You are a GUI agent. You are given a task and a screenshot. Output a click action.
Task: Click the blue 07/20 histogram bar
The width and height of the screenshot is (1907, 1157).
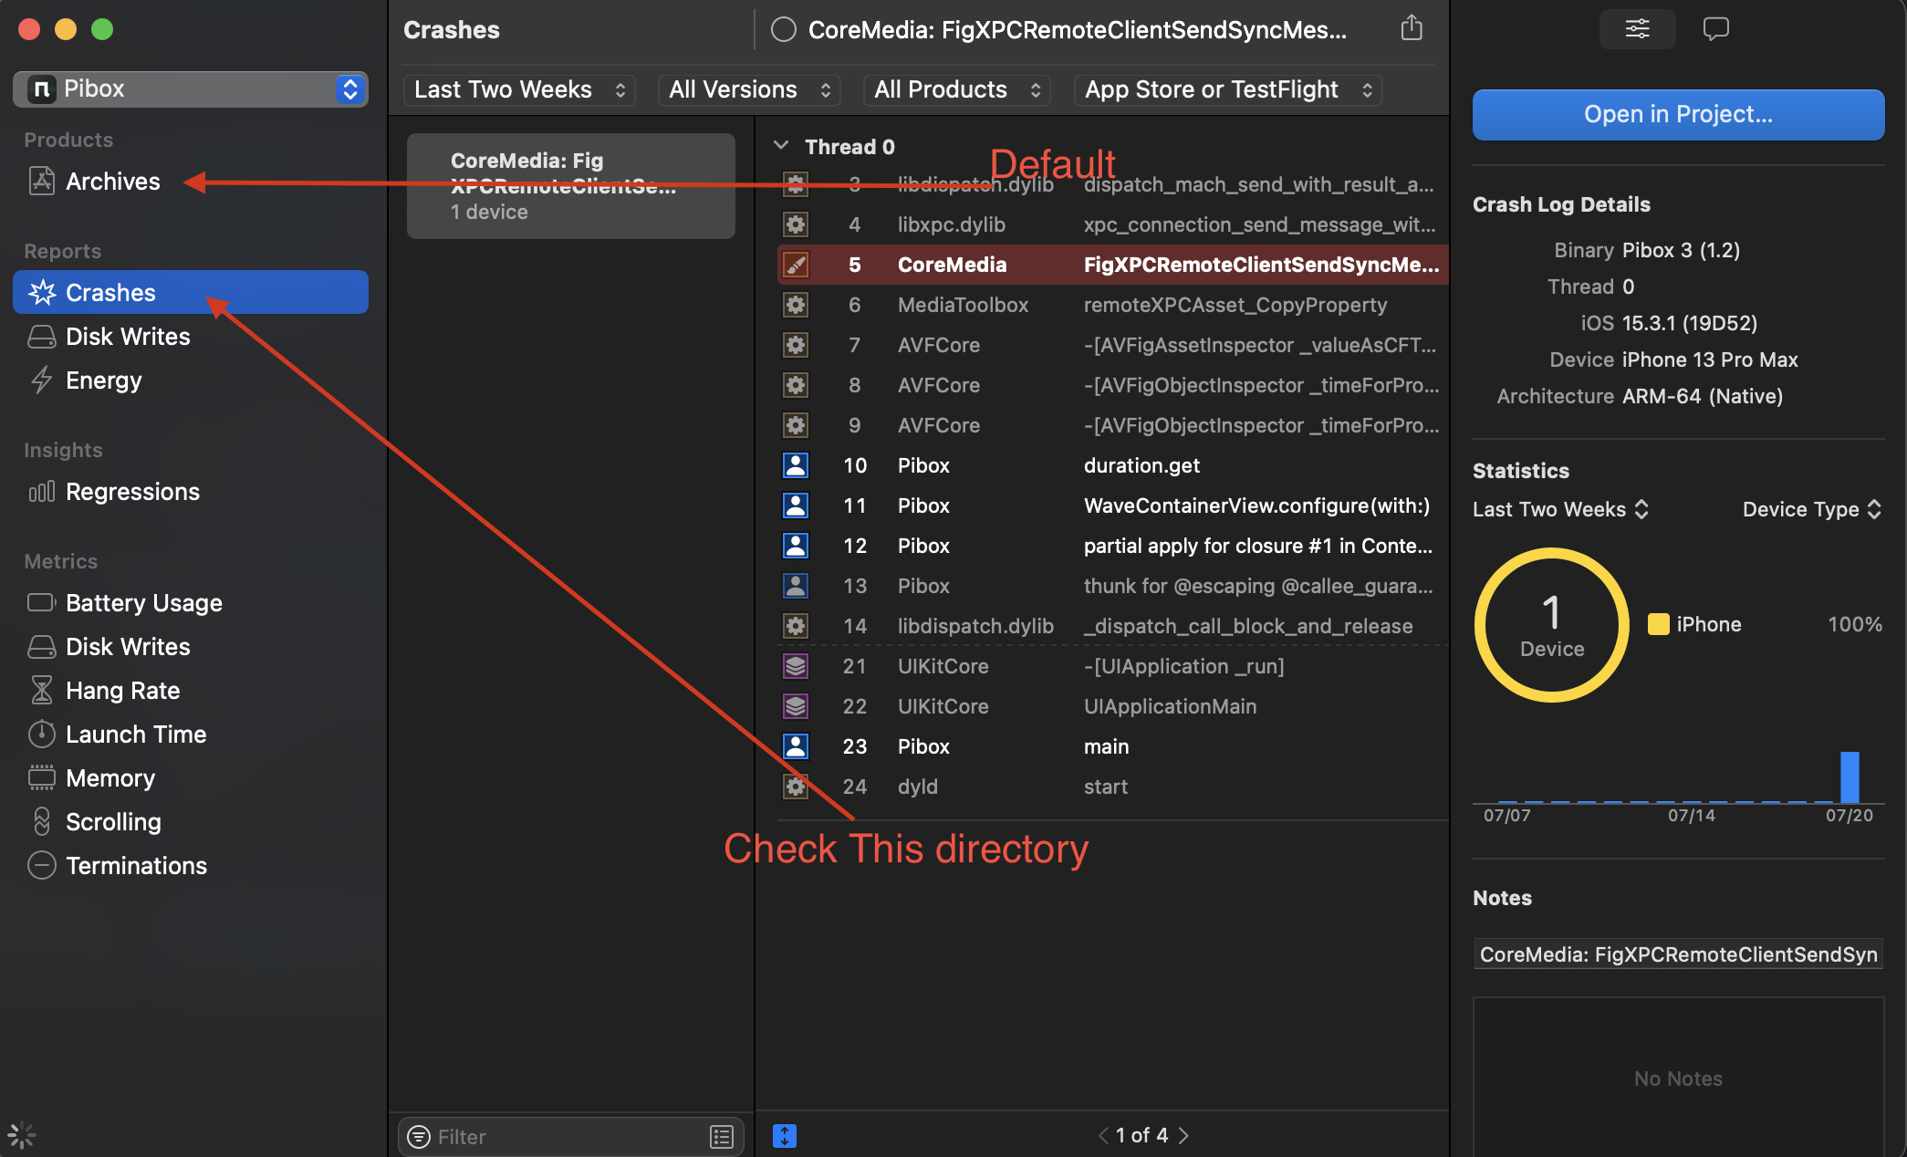point(1850,777)
